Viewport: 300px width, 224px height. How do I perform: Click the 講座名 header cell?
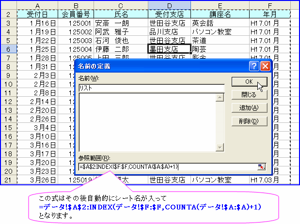[x=220, y=15]
